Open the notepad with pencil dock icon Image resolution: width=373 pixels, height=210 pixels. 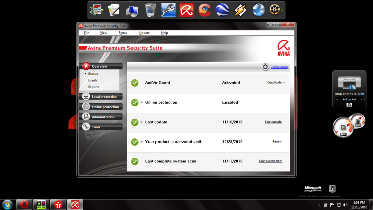coord(114,10)
